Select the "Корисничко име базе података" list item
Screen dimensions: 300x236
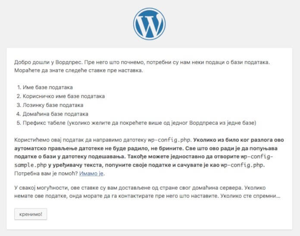[63, 96]
